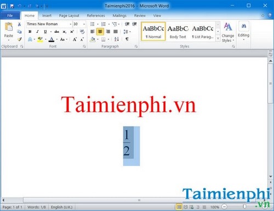Viewport: 274px width, 211px height.
Task: Justify paragraph text
Action: [116, 32]
